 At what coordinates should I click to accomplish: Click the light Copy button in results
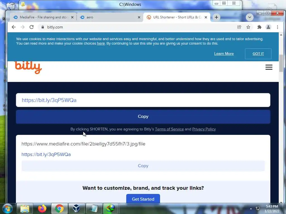(143, 166)
